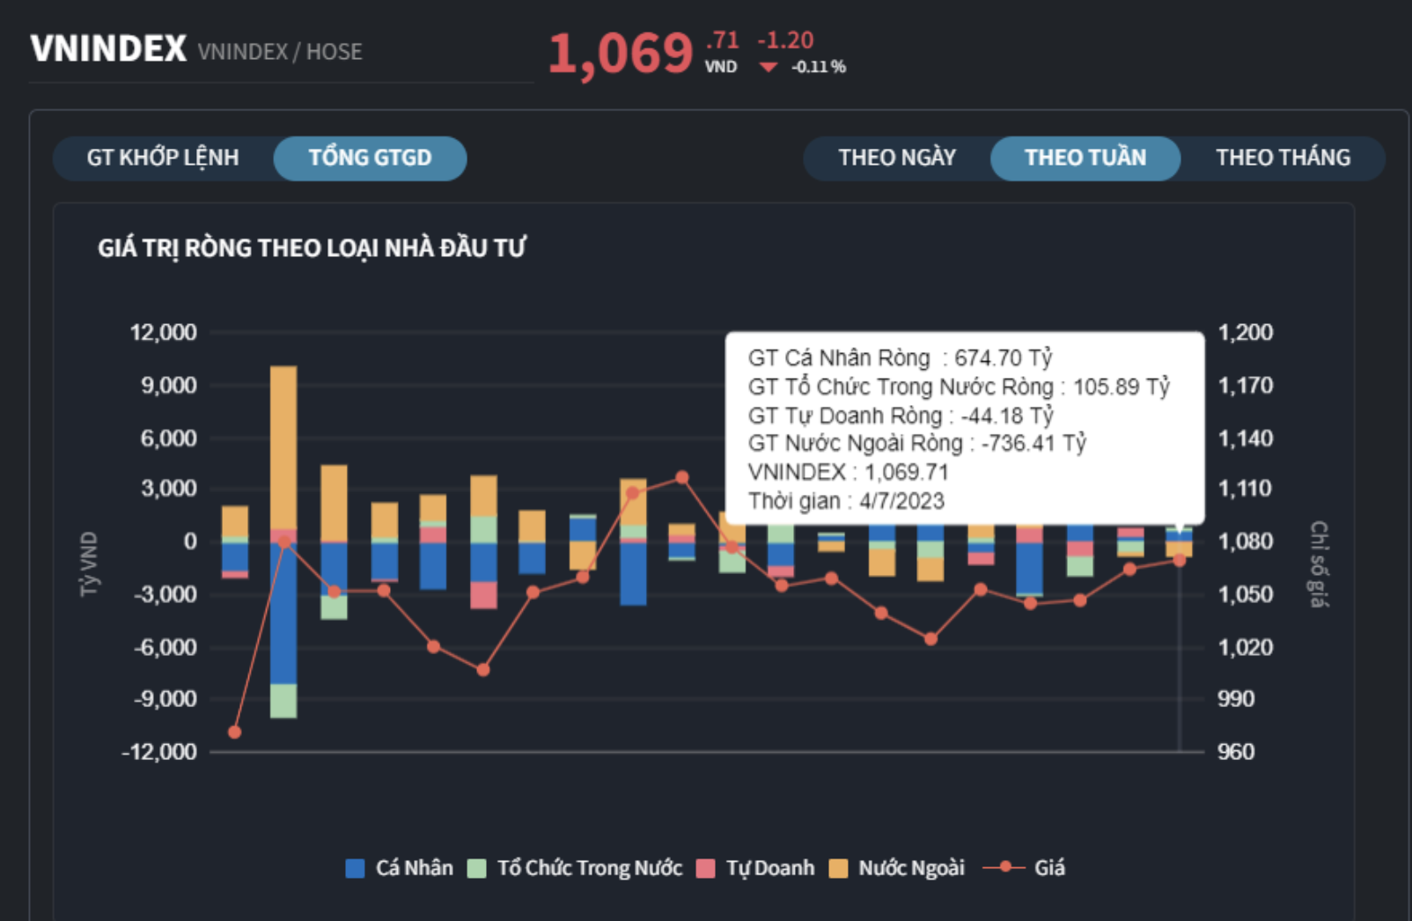Click the VNINDEX ticker title

(108, 48)
